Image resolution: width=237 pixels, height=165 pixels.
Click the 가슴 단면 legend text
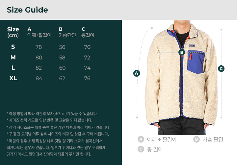click(x=213, y=139)
